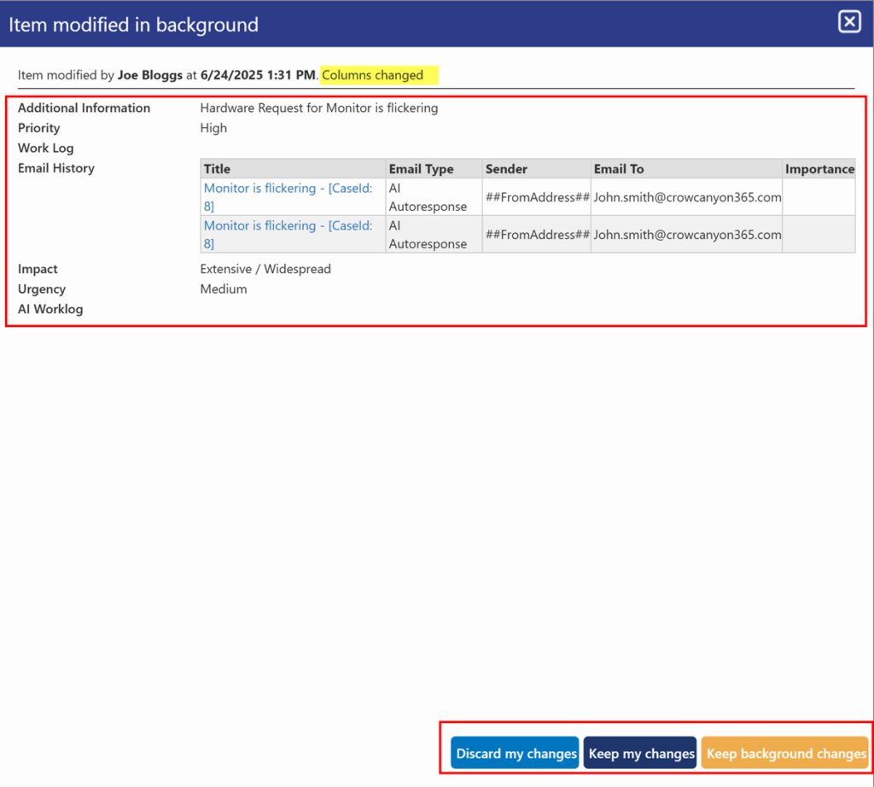The image size is (874, 787).
Task: Click the Priority label
Action: [38, 128]
